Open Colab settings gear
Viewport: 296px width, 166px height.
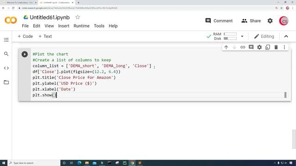coord(270,21)
